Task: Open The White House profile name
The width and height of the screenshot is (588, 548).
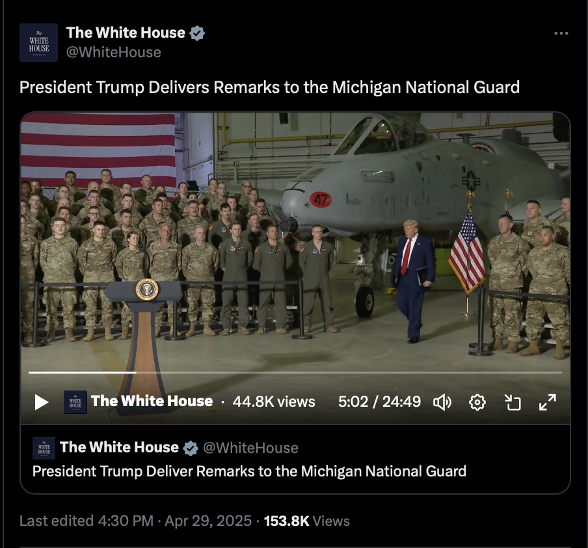Action: 126,33
